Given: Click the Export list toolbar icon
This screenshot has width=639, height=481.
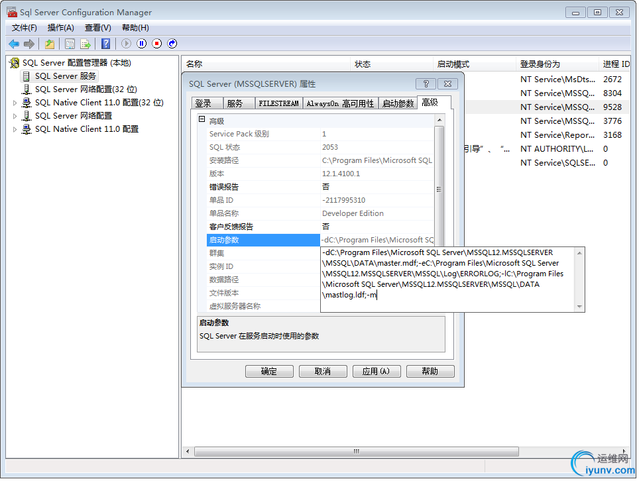Looking at the screenshot, I should point(85,44).
